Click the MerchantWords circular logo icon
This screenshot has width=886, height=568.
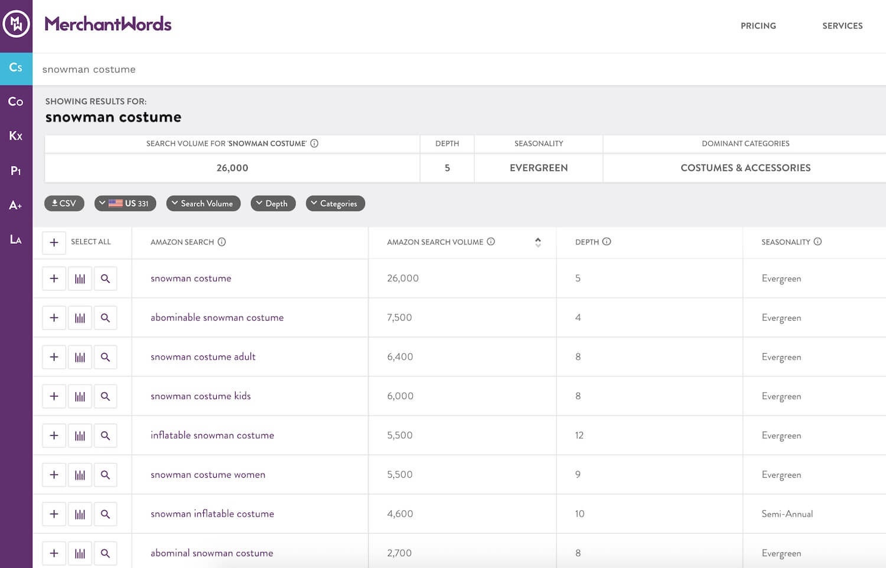point(16,24)
